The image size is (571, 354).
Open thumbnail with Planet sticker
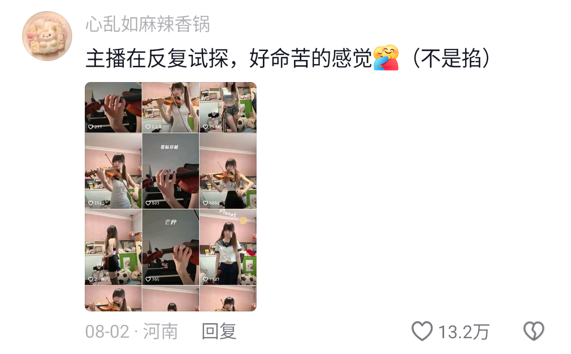coord(228,247)
